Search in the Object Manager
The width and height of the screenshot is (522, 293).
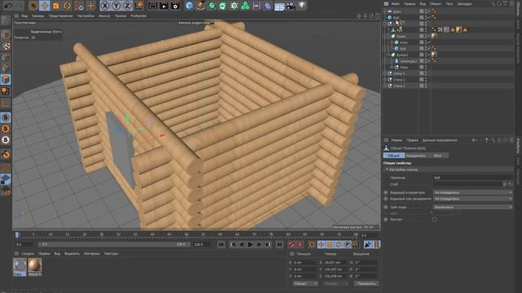tap(493, 3)
